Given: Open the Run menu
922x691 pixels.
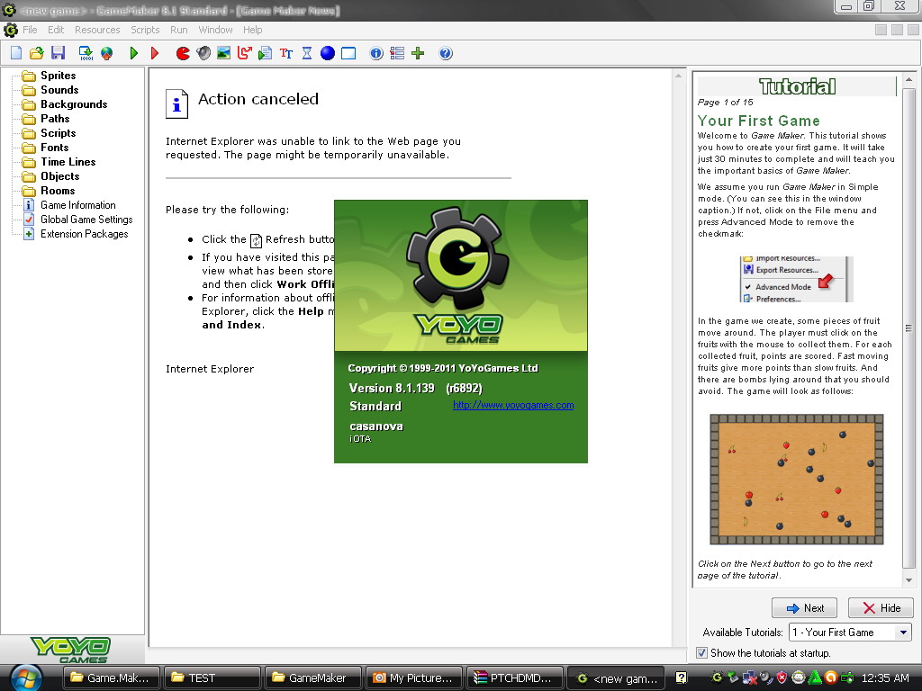Looking at the screenshot, I should (x=178, y=30).
